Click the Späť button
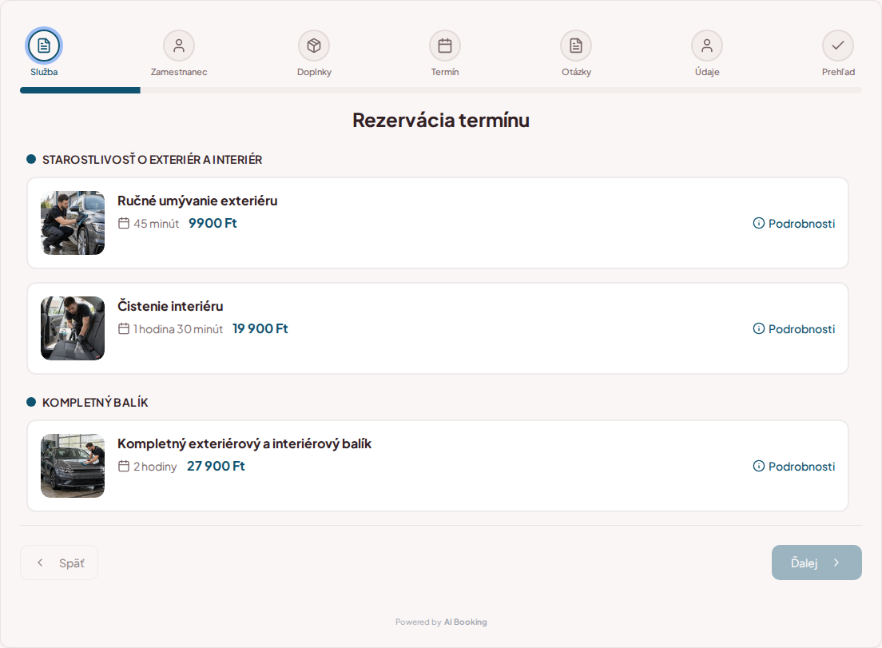This screenshot has height=648, width=882. [x=59, y=563]
